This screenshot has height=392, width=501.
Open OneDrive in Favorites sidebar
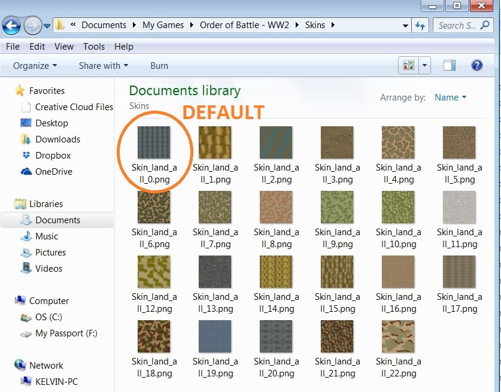click(x=53, y=172)
